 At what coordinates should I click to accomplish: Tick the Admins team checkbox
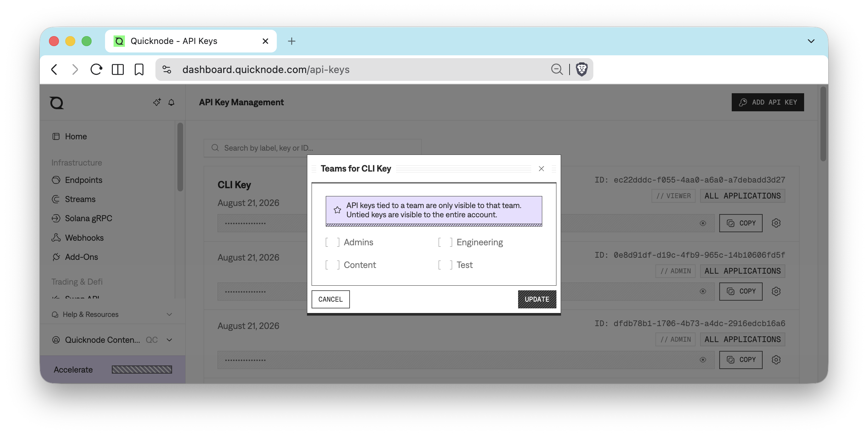[x=333, y=242]
